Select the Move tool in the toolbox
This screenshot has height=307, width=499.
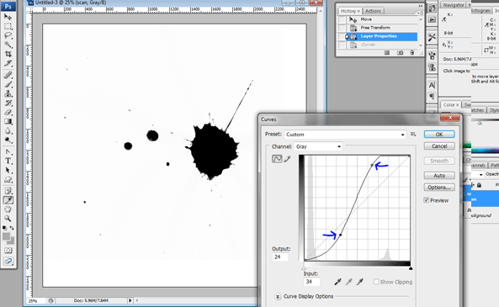[8, 17]
